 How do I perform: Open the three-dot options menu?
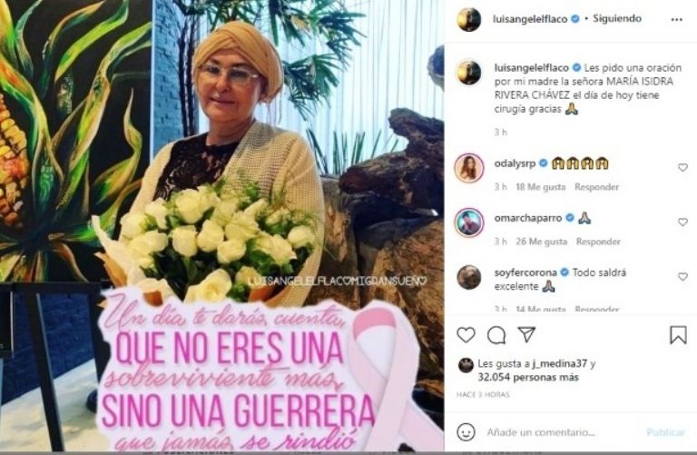point(676,20)
